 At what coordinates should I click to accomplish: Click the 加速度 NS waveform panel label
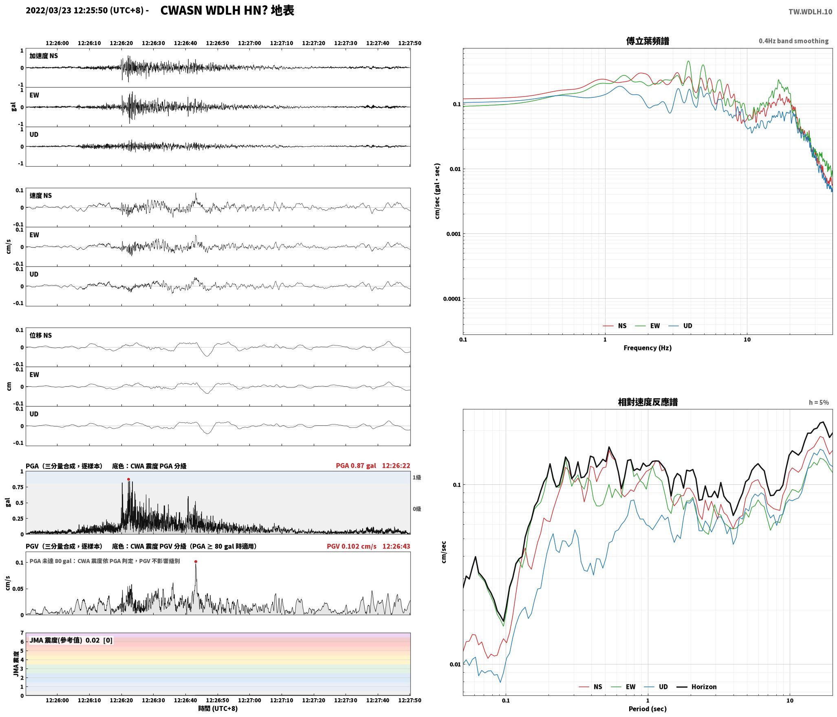(44, 56)
